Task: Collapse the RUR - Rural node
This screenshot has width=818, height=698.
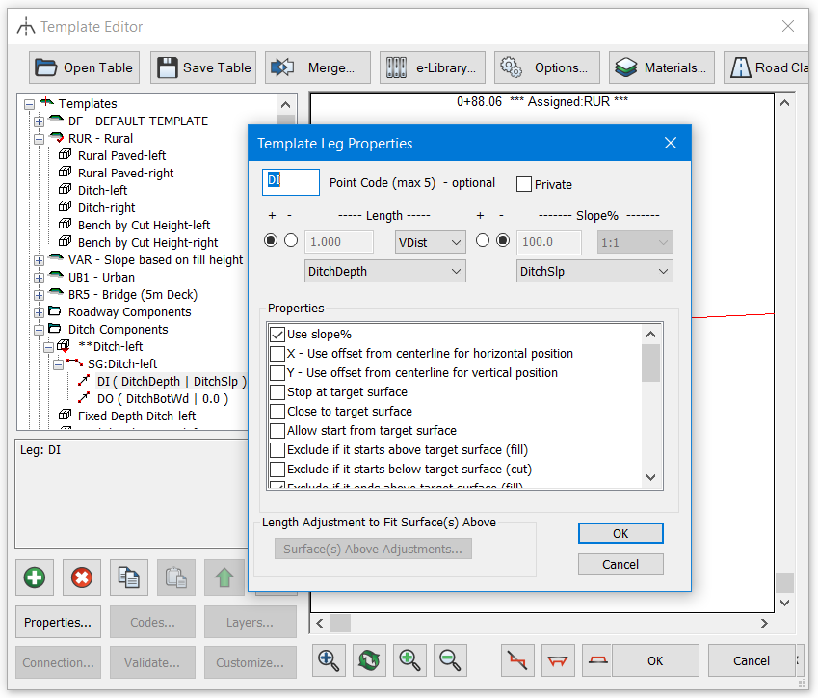Action: tap(39, 139)
